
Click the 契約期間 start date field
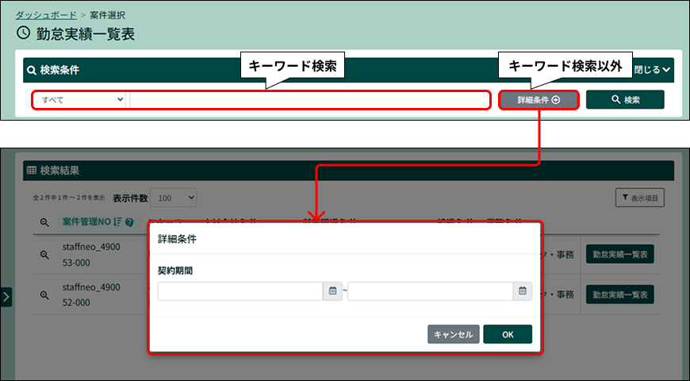[x=240, y=291]
